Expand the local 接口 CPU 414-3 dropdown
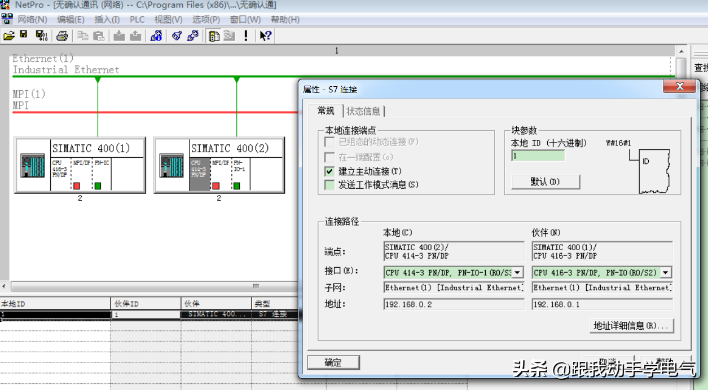Screen dimensions: 708x390 tap(517, 273)
